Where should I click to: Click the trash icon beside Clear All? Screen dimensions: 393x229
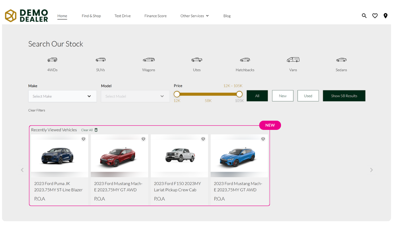click(96, 130)
